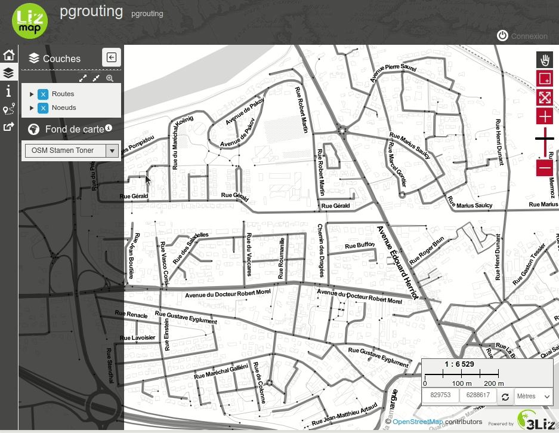This screenshot has width=559, height=433.
Task: Open the information panel icon
Action: 8,91
